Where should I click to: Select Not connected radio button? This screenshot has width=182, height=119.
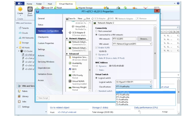pyautogui.click(x=96, y=31)
